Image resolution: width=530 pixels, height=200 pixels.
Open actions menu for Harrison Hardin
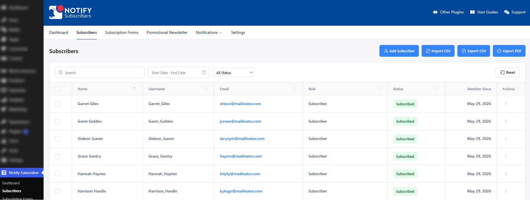coord(506,191)
